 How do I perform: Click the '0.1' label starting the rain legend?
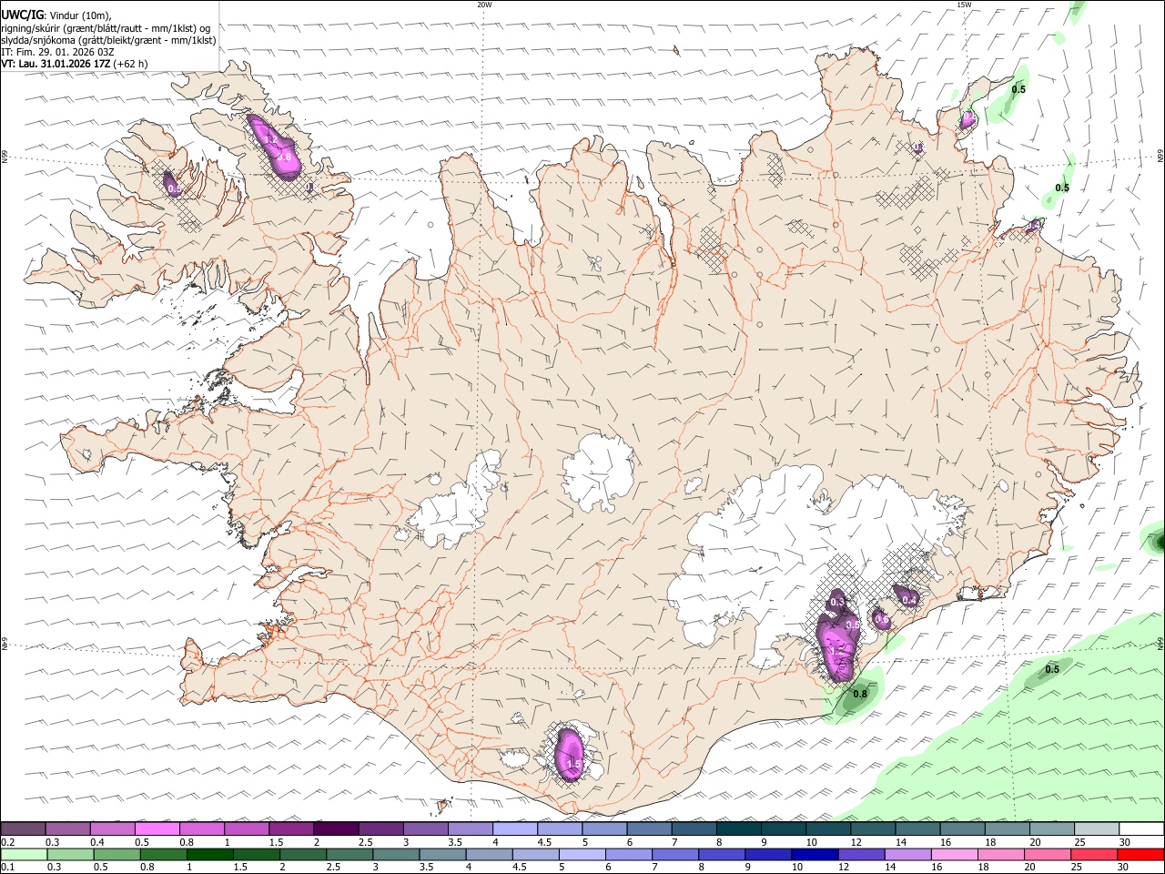7,868
